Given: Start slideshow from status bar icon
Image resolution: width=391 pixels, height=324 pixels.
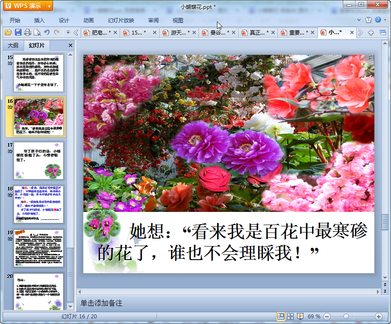Looking at the screenshot, I should pyautogui.click(x=300, y=317).
